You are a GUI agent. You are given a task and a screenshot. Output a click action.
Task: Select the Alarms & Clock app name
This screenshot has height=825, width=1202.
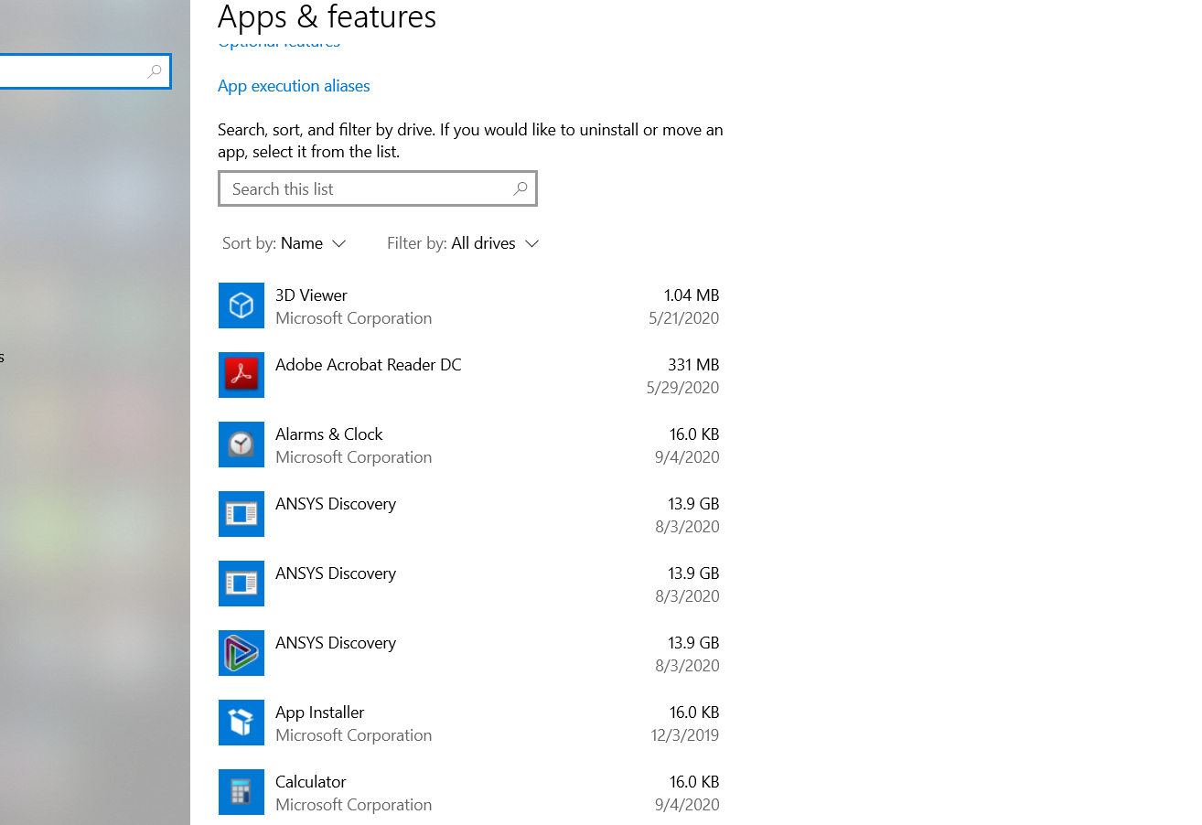[328, 434]
